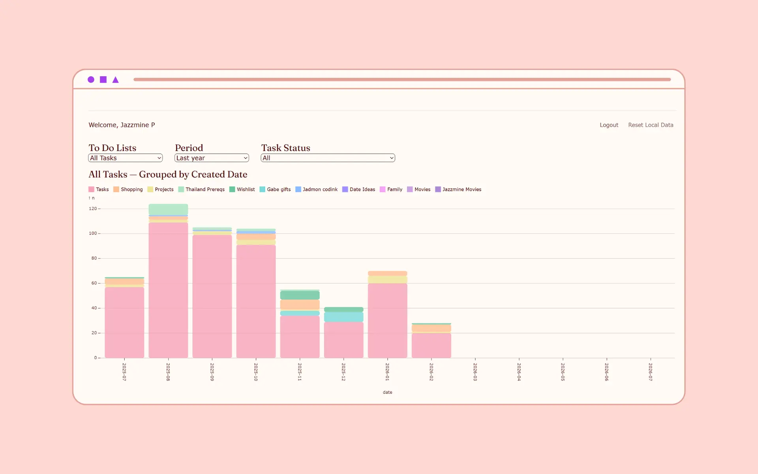758x474 pixels.
Task: Click the Projects legend entry
Action: coord(160,189)
